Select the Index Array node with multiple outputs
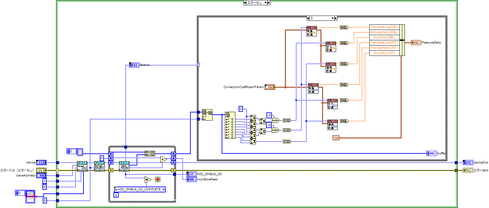The image size is (489, 208). [x=230, y=125]
